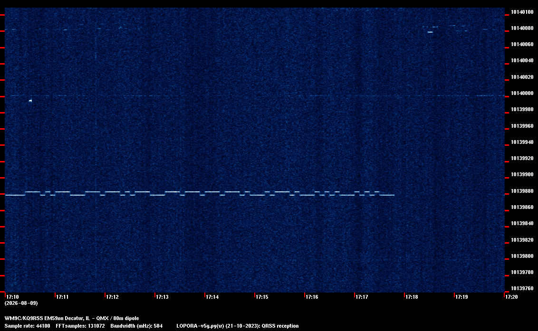The height and width of the screenshot is (331, 538).
Task: Click the 17:19 time label
Action: click(461, 297)
